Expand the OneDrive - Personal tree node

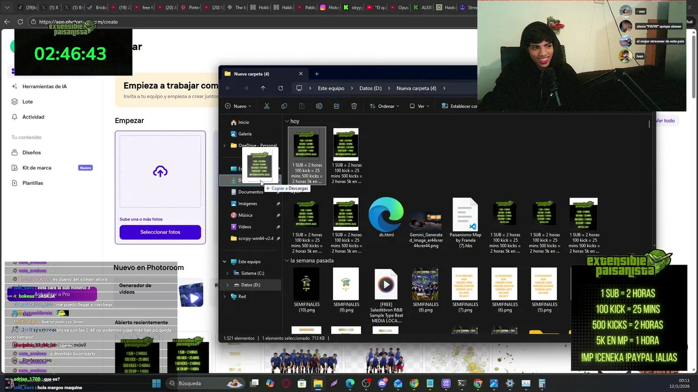(225, 145)
